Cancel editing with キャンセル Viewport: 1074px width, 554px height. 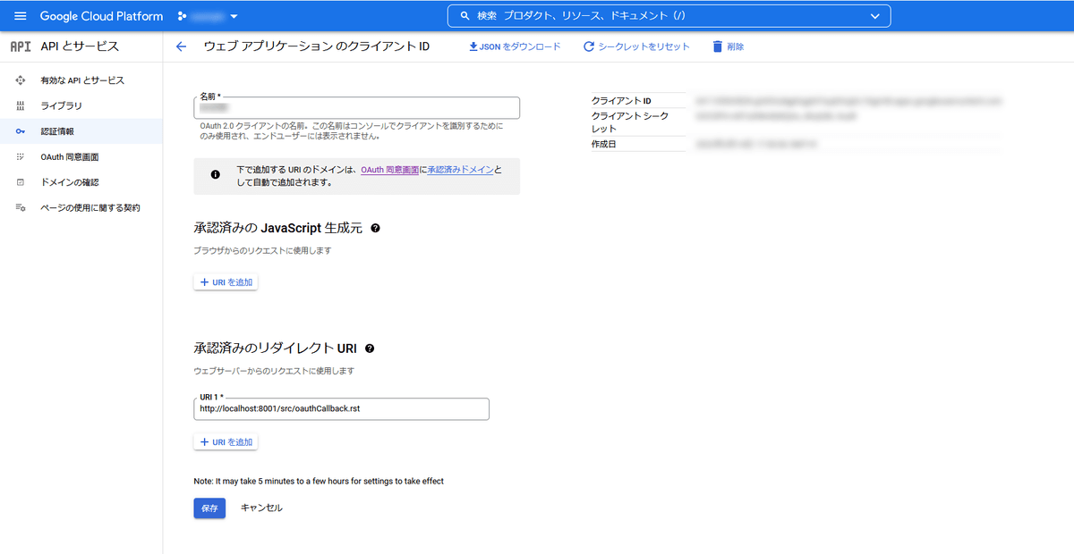pos(261,508)
